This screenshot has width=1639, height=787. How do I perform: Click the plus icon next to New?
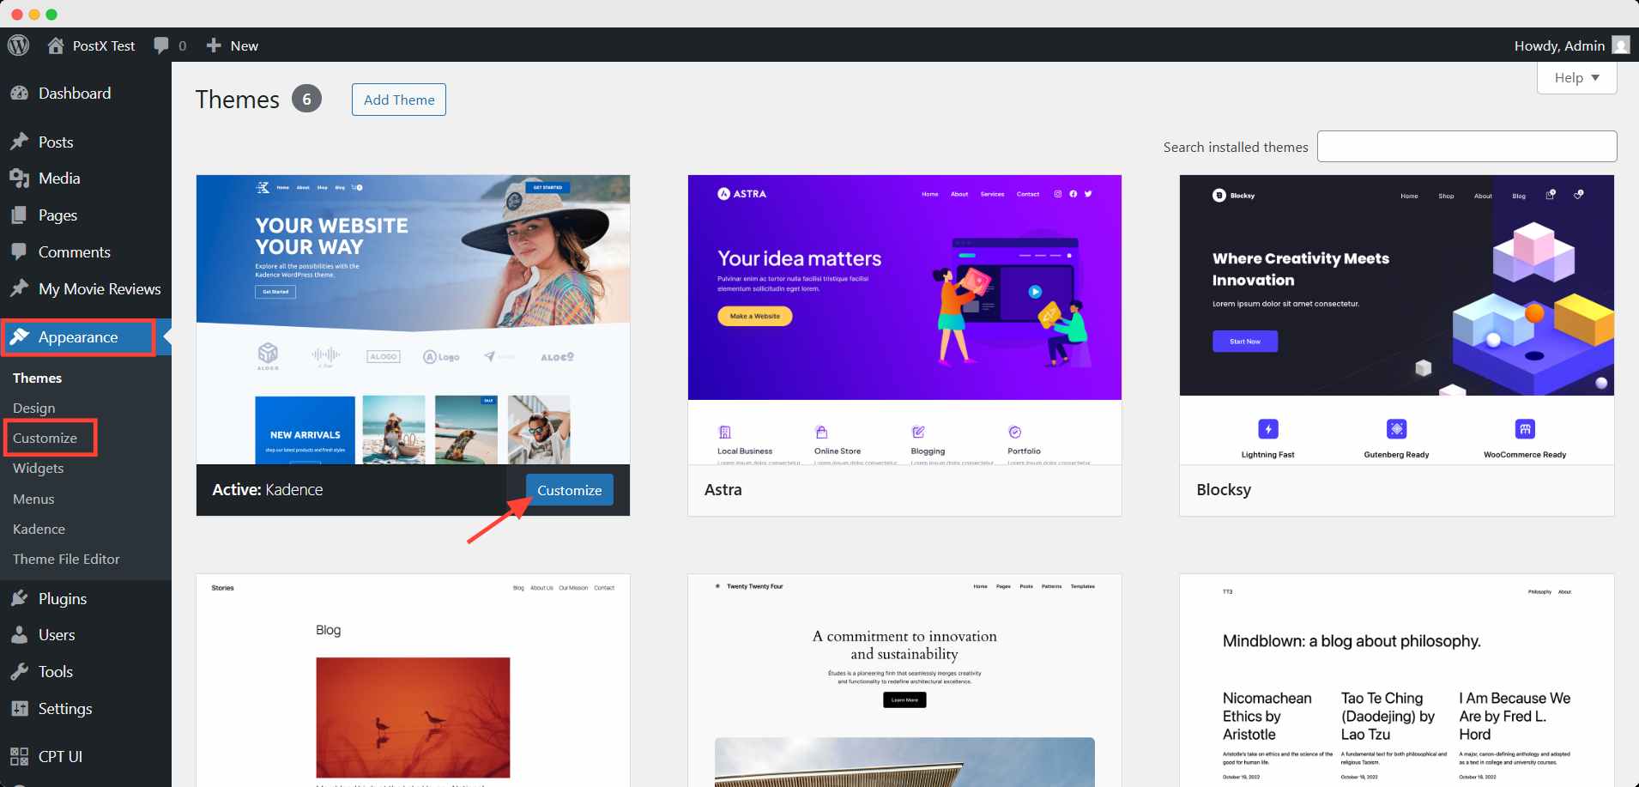[x=214, y=45]
